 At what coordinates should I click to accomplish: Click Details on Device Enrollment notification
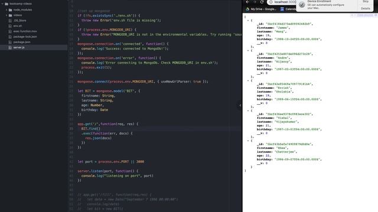[x=366, y=8]
